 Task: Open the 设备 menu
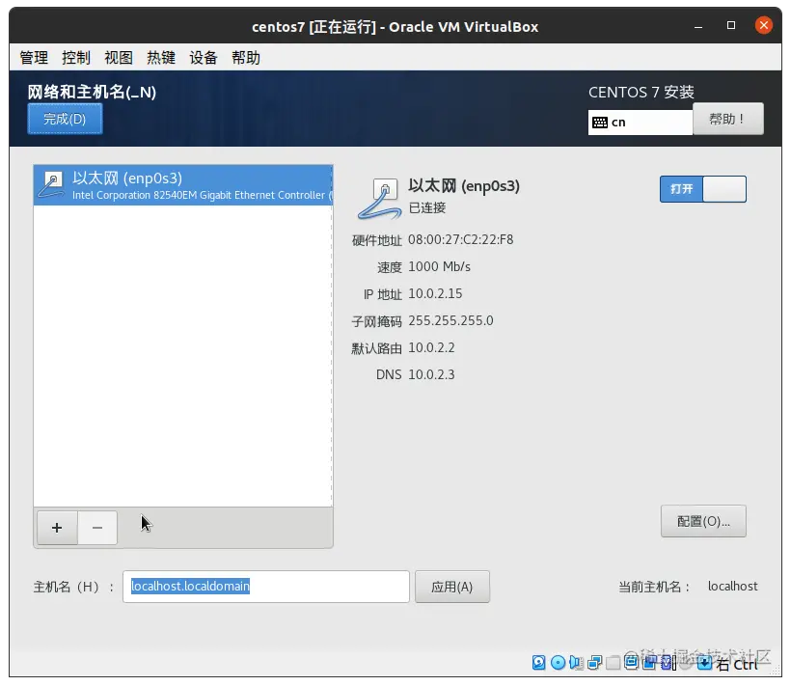[x=204, y=58]
